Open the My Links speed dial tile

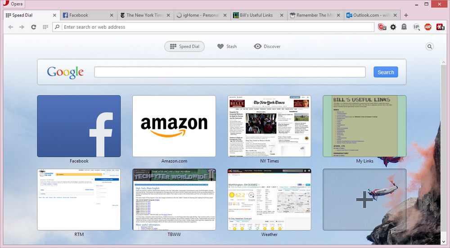pos(364,126)
